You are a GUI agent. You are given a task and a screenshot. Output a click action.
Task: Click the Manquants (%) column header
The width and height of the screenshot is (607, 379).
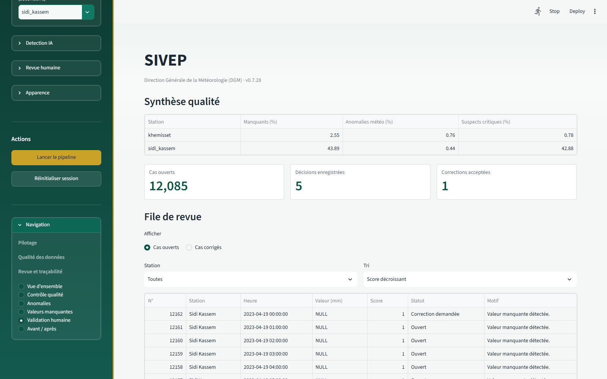coord(291,122)
